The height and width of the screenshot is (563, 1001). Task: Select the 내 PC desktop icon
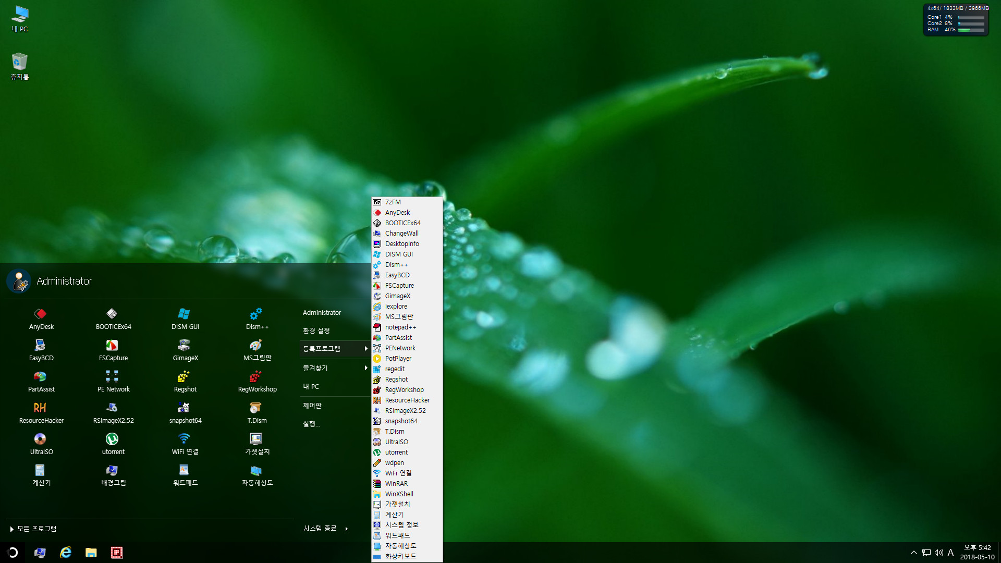(x=20, y=19)
